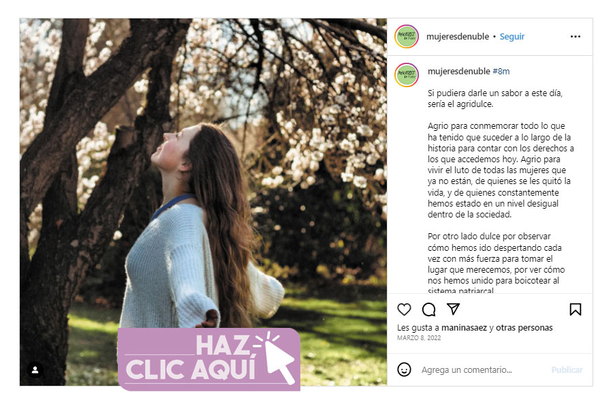This screenshot has height=409, width=613.
Task: Click the Publicar comment button
Action: 567,370
